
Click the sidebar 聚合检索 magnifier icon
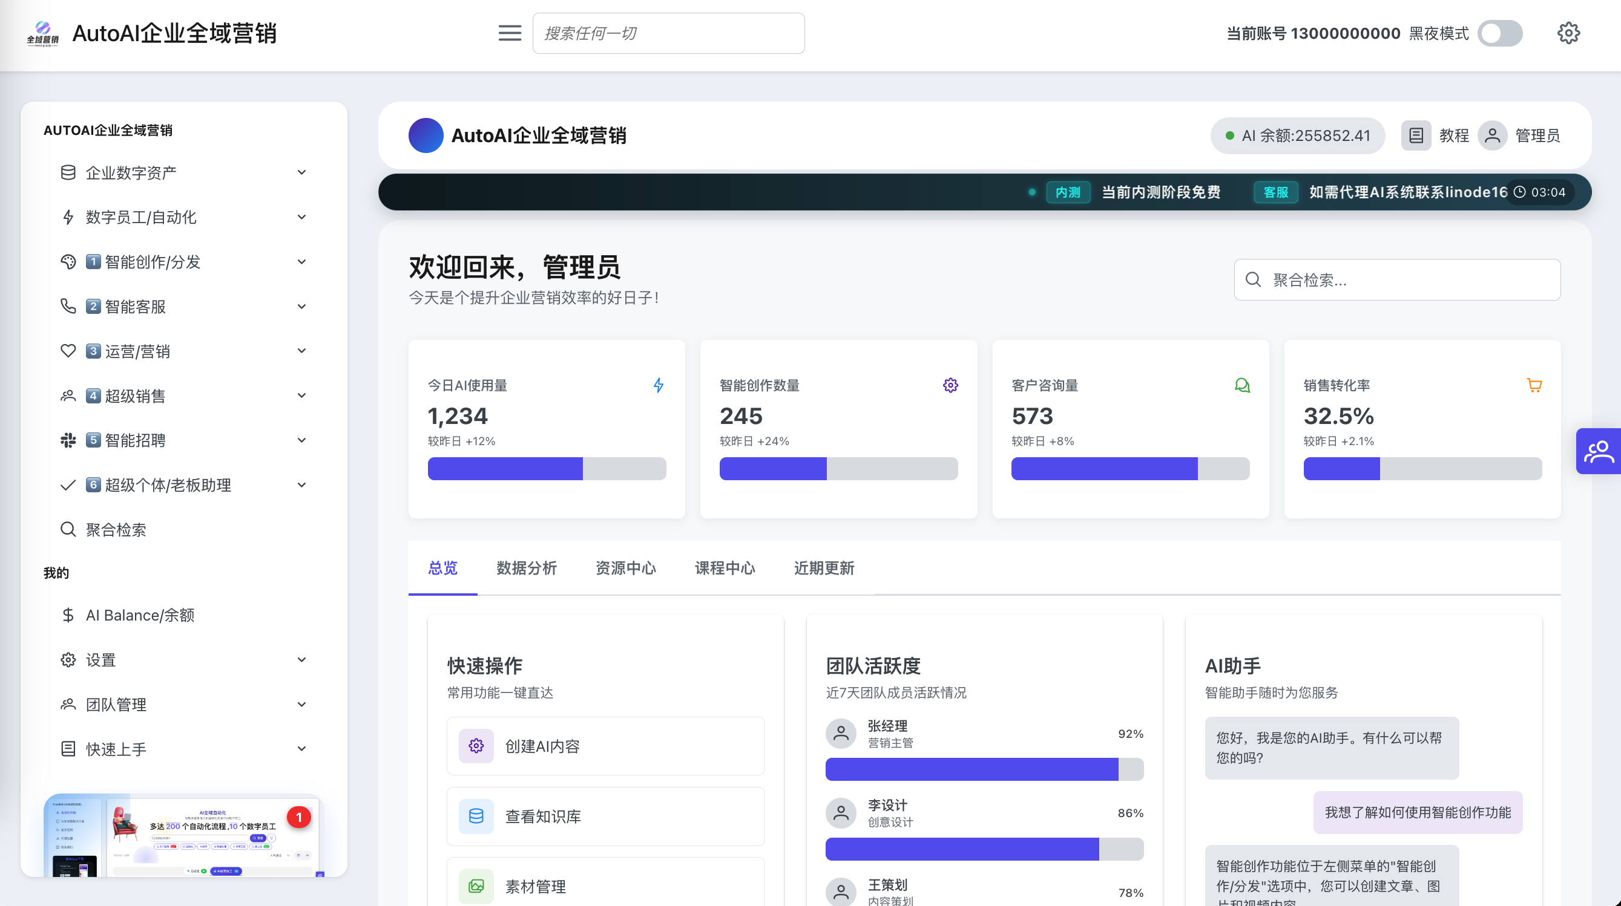click(68, 529)
